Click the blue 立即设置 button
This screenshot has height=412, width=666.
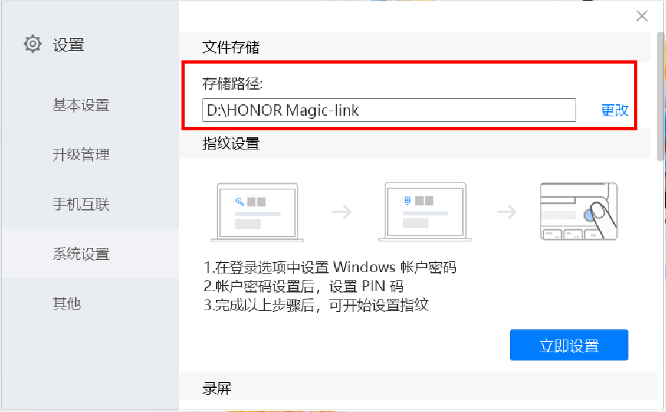click(569, 345)
